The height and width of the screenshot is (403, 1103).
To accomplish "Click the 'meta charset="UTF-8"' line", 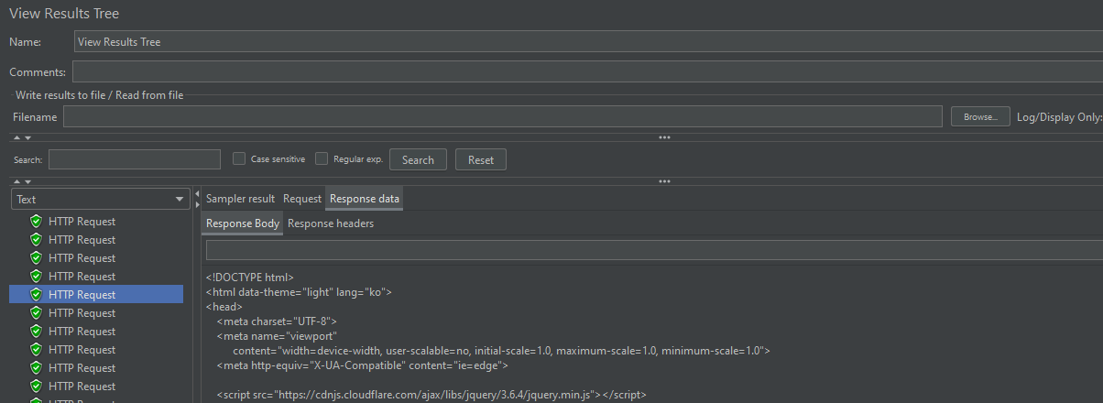I will point(278,321).
